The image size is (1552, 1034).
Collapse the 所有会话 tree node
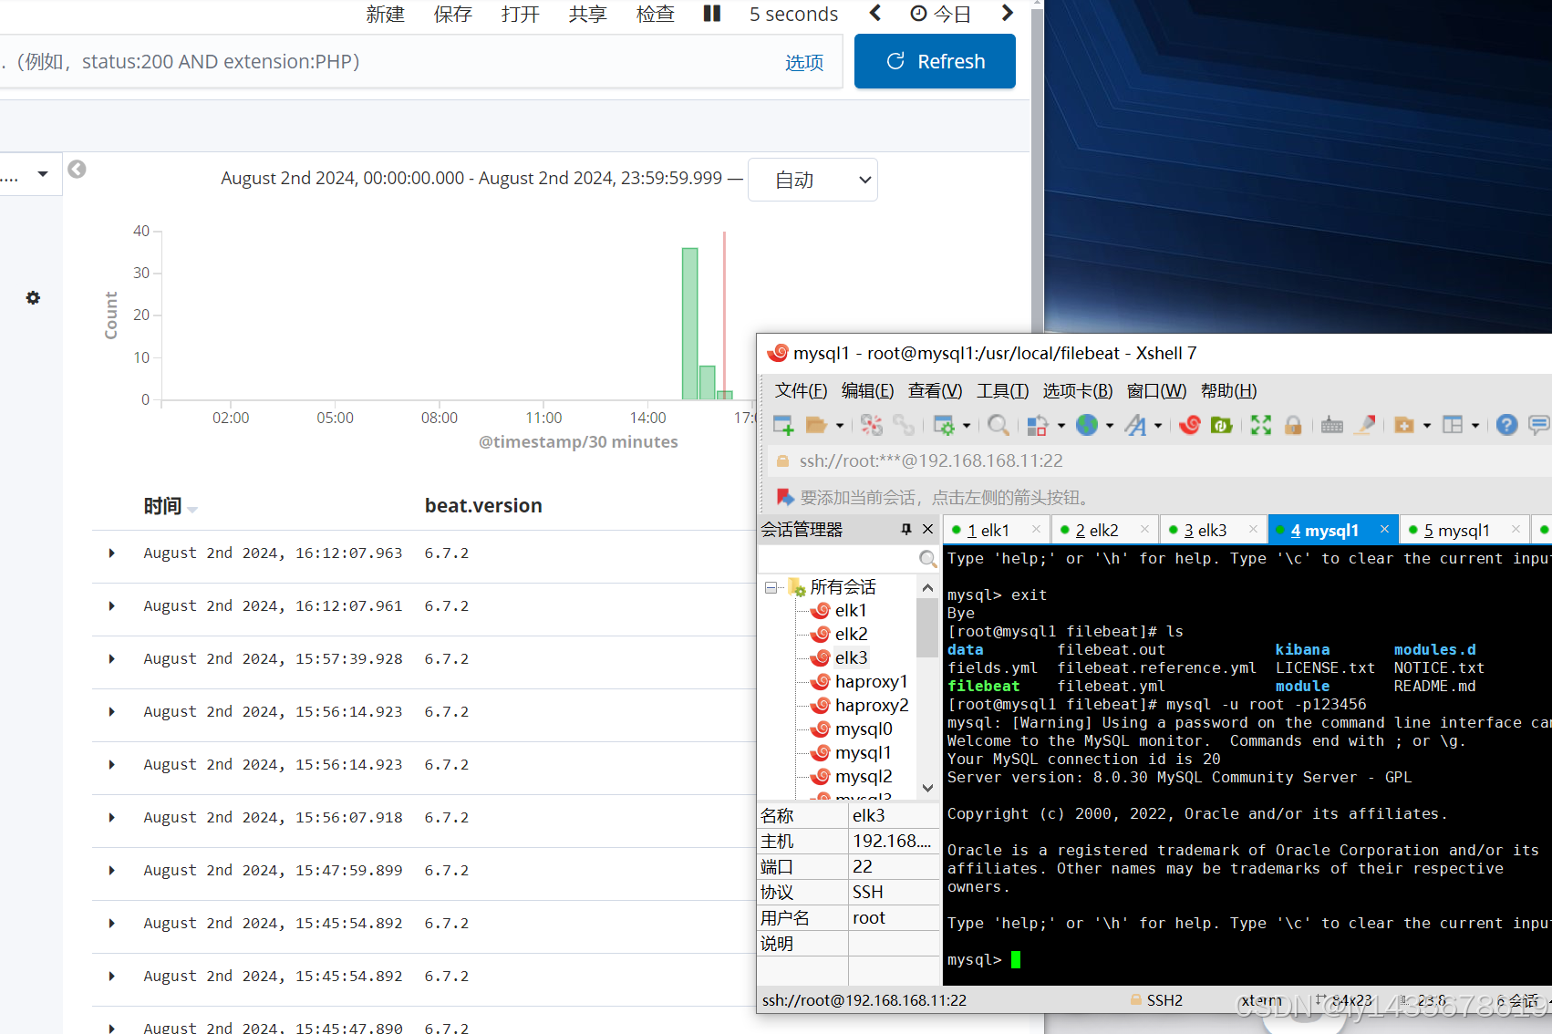(x=771, y=587)
